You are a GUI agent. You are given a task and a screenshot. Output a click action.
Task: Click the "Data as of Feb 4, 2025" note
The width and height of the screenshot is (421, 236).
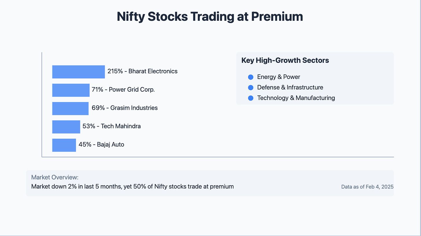[x=367, y=187]
